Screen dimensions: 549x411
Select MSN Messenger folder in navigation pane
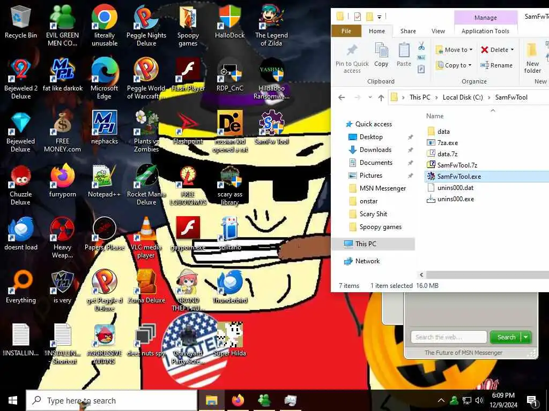click(x=383, y=188)
